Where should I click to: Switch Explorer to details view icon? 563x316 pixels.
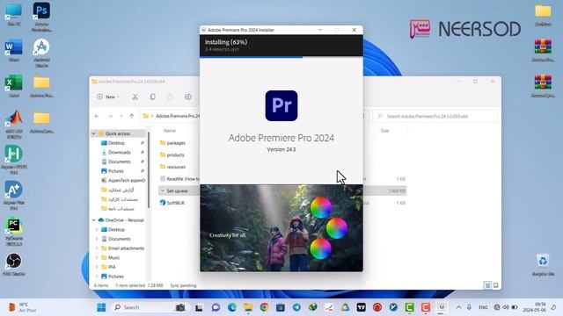point(487,285)
